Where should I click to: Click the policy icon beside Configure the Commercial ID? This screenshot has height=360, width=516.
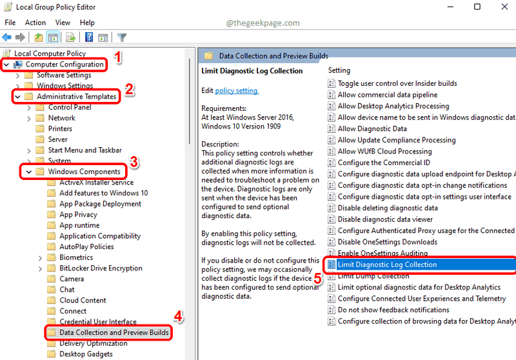click(332, 163)
